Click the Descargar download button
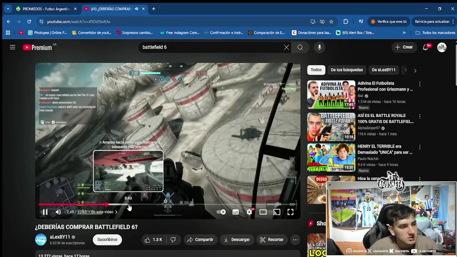Viewport: 457px width, 257px height. [237, 240]
